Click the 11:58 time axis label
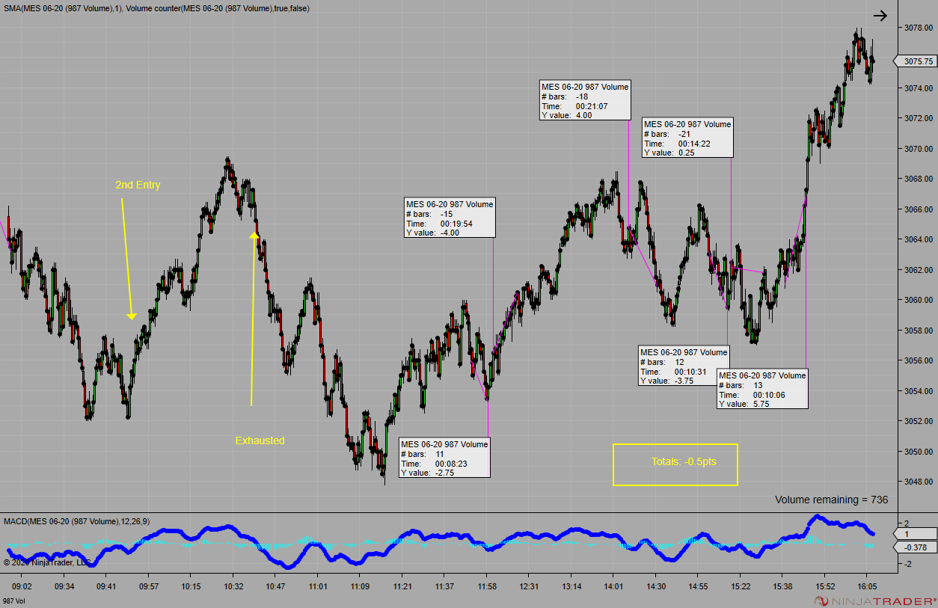 487,586
